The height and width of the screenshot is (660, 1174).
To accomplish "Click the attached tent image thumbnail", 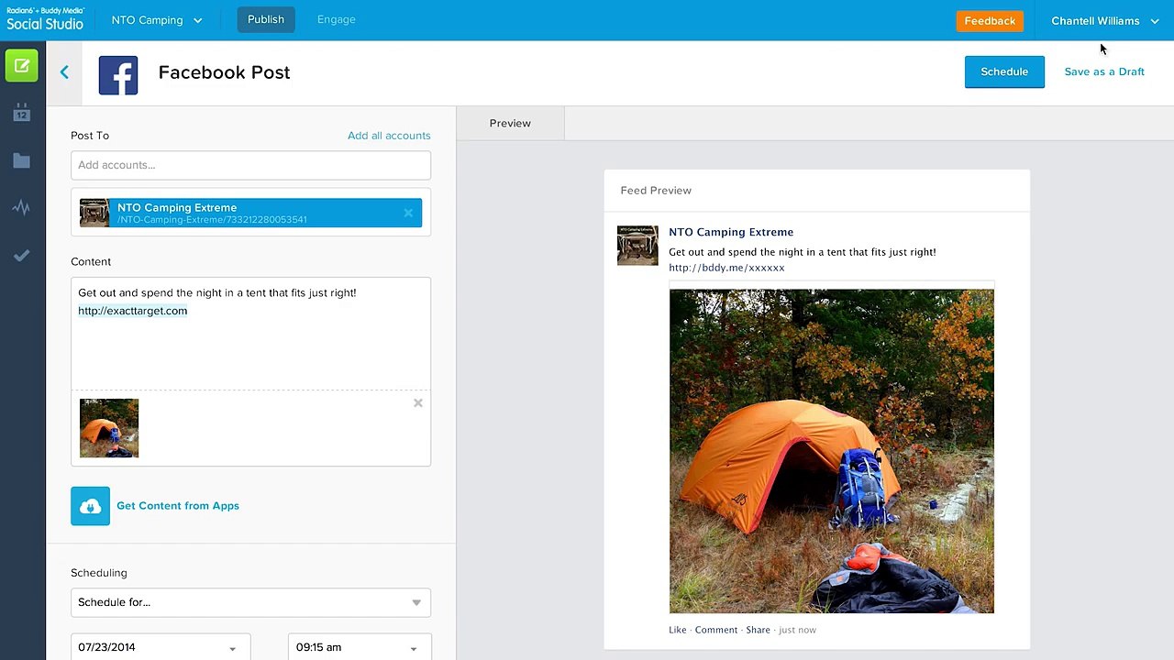I will click(x=109, y=428).
